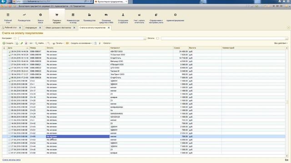Click the browser favorites star icon

click(284, 1)
